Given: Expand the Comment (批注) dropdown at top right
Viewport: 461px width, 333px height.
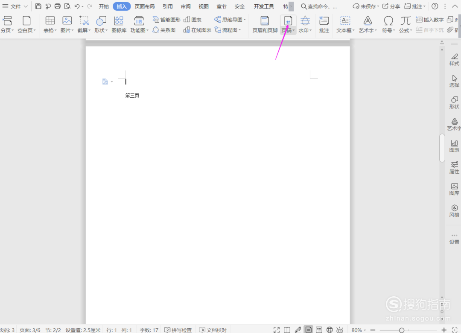Looking at the screenshot, I should (x=424, y=6).
